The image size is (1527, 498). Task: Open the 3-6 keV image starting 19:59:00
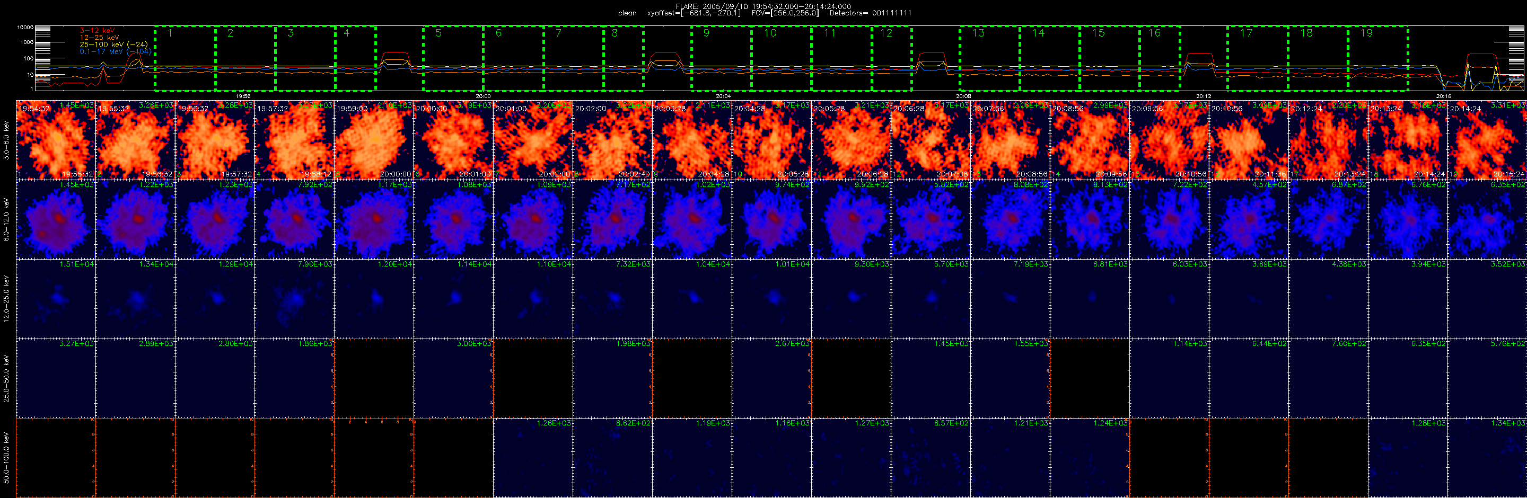coord(374,140)
